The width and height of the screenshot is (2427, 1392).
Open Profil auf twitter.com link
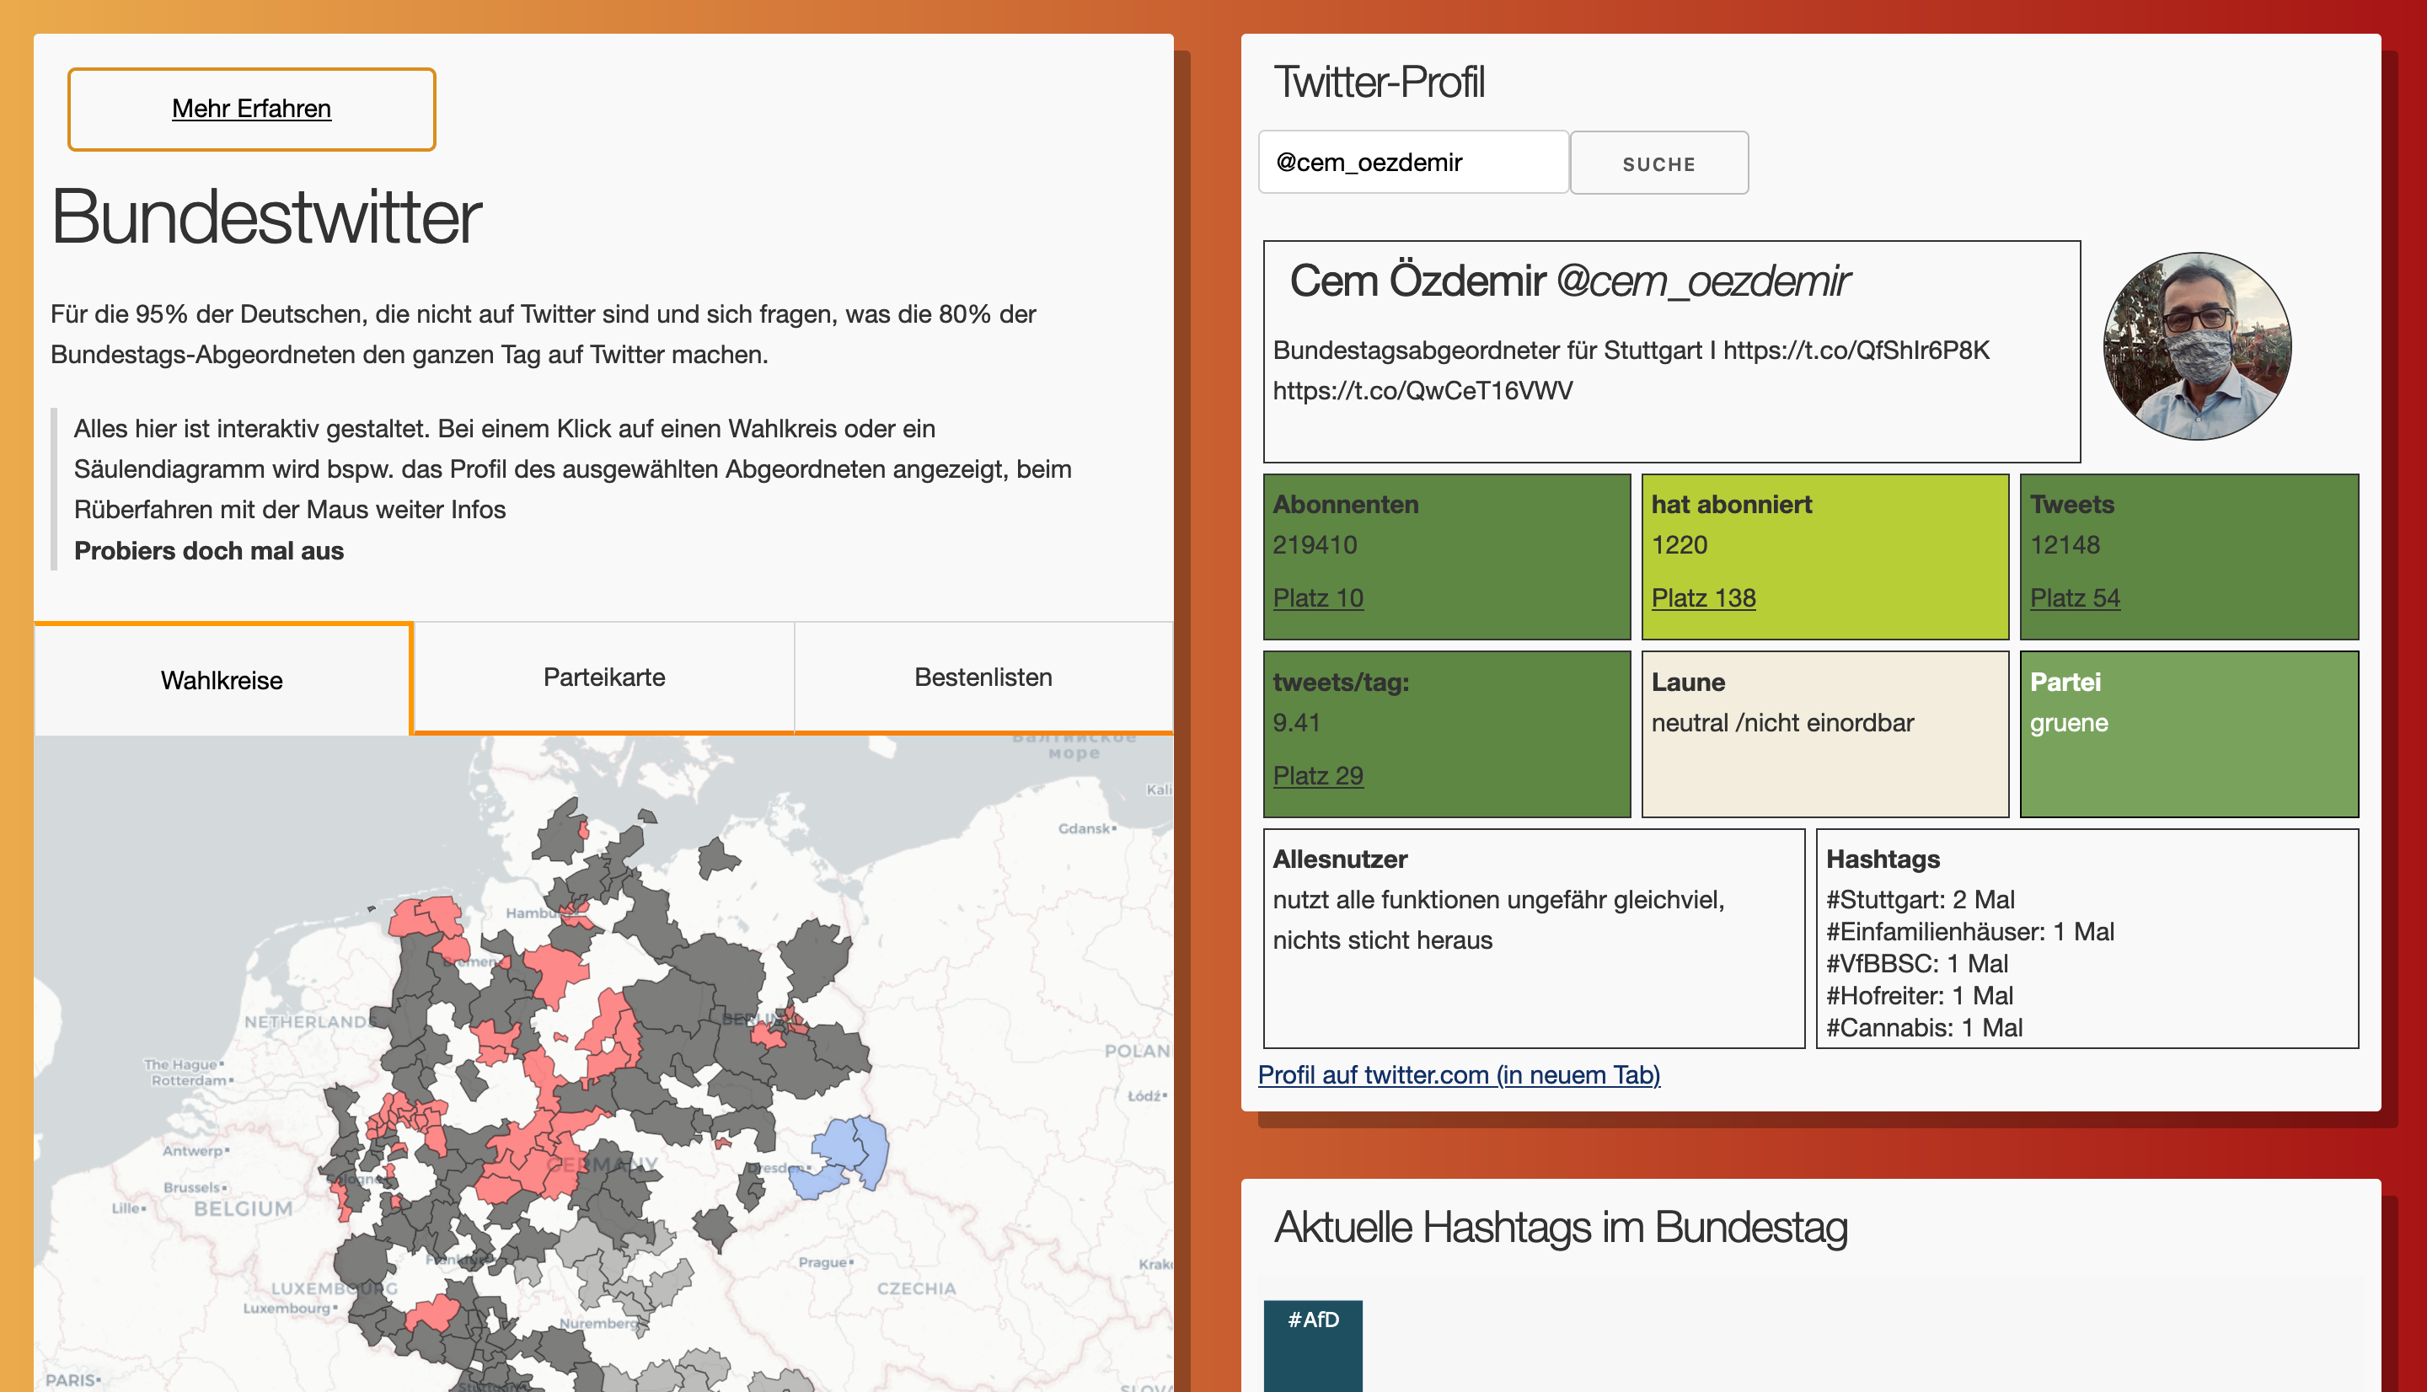pos(1458,1074)
